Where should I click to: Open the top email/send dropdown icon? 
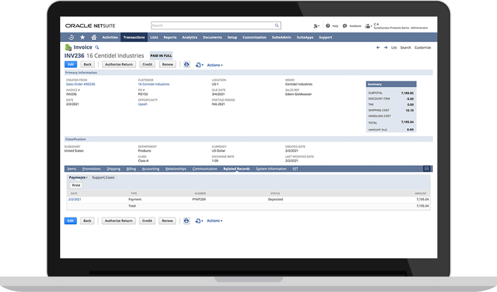pyautogui.click(x=199, y=65)
